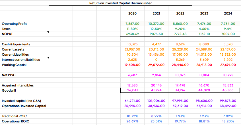The image size is (241, 125).
Task: Click current assets value 25,229.00
Action: click(180, 49)
